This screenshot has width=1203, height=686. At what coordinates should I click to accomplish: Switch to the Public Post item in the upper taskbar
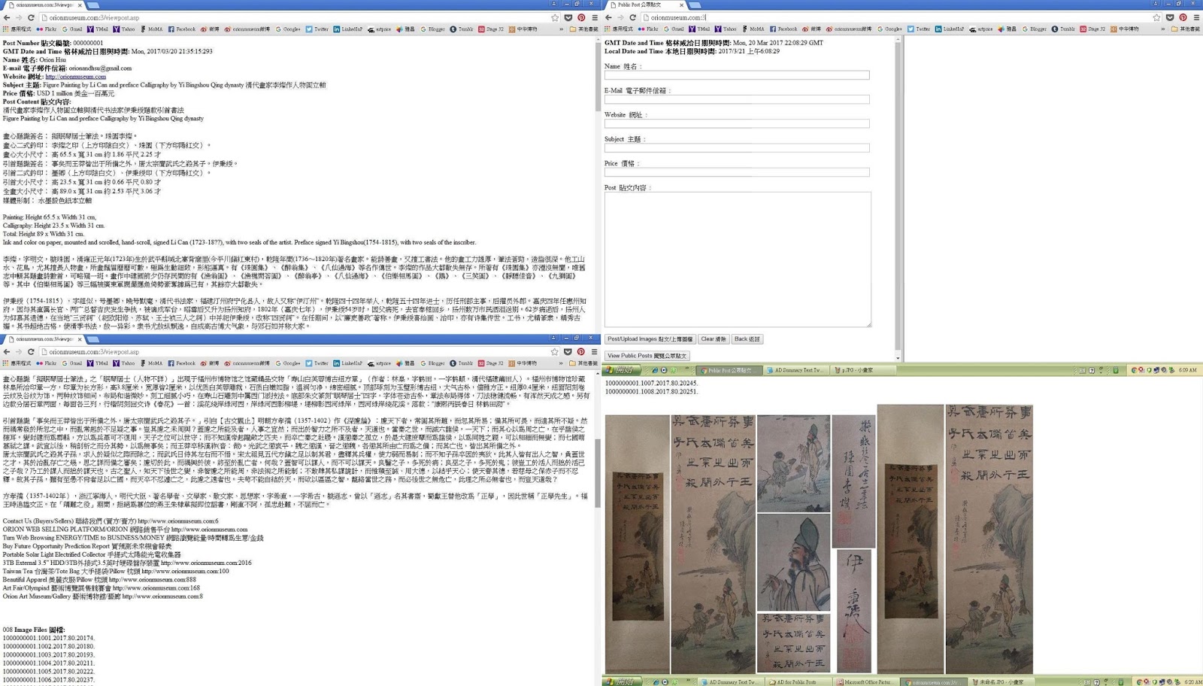(x=728, y=370)
